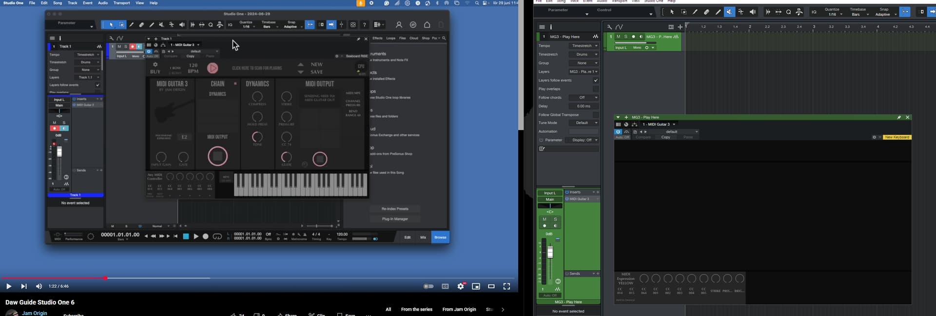Click the channel editor knob icon in plugin header
This screenshot has width=936, height=316.
626,125
